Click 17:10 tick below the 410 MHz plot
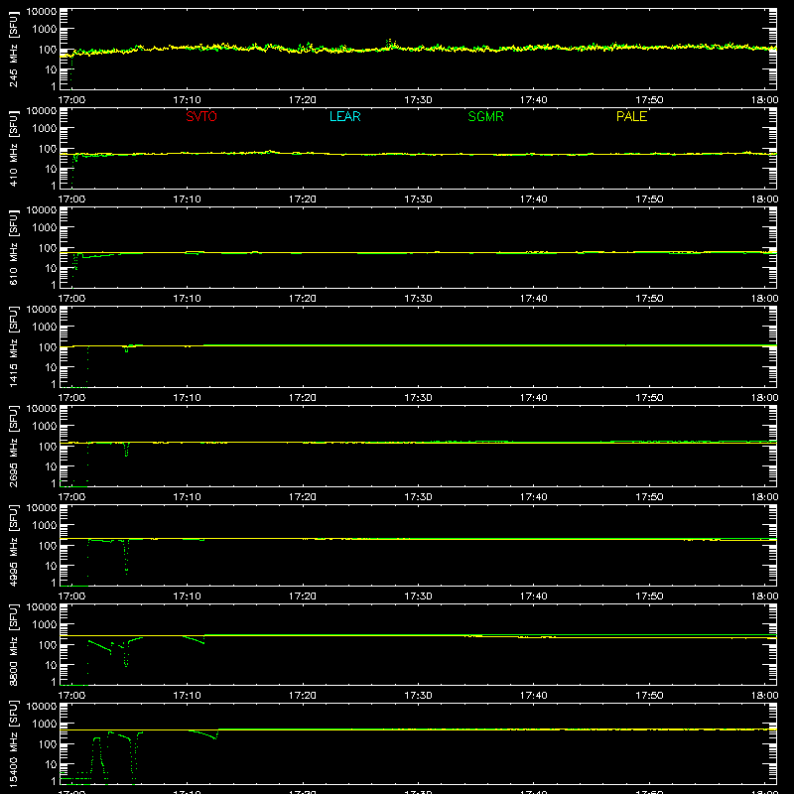 (187, 199)
